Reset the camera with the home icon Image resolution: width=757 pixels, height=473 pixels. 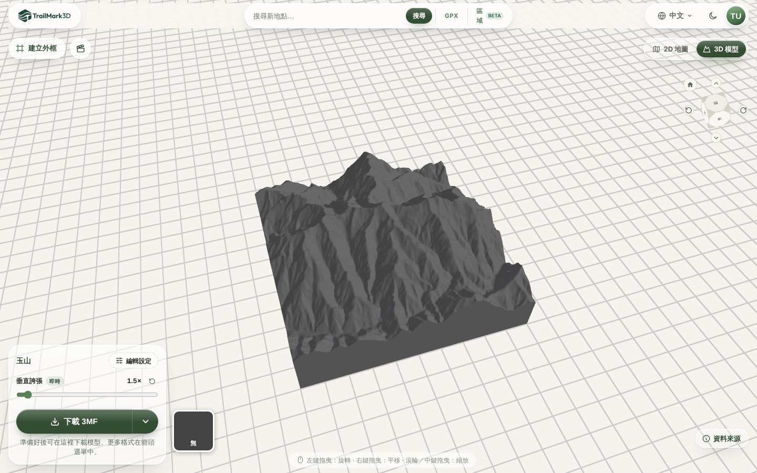click(690, 84)
